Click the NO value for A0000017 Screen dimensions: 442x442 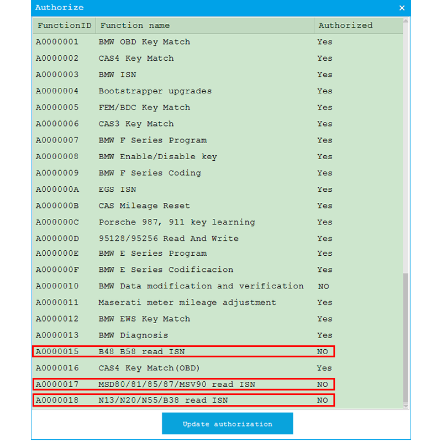(x=323, y=385)
